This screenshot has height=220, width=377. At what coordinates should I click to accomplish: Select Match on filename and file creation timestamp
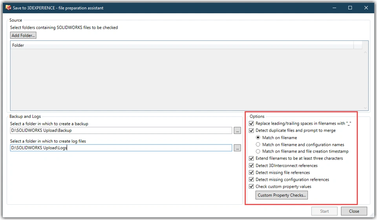(258, 151)
